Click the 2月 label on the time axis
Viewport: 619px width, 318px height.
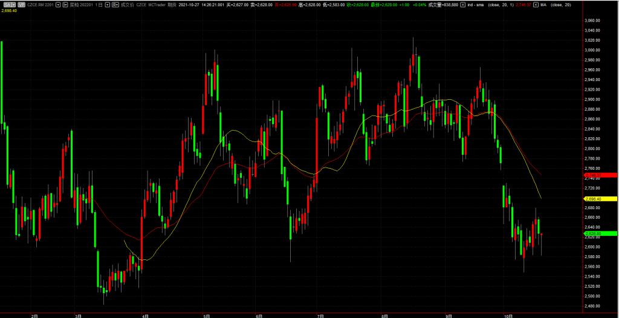34,316
